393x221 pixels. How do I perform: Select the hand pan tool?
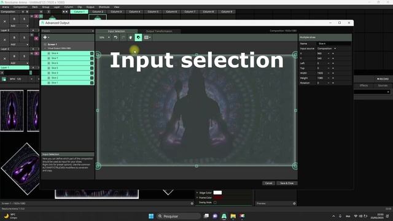(131, 37)
